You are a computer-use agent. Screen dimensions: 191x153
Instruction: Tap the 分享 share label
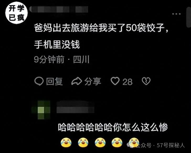click(x=93, y=81)
